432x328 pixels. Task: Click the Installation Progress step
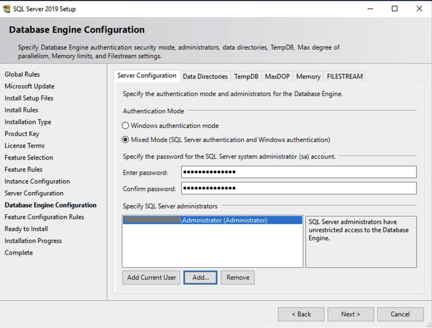(33, 241)
